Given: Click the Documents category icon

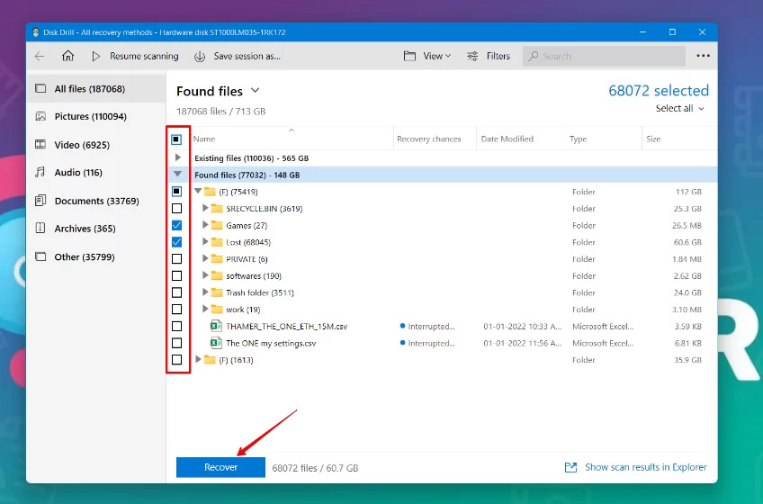Looking at the screenshot, I should click(x=40, y=201).
